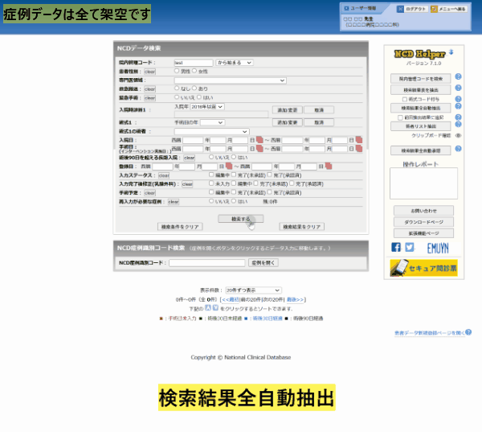Check the 前回抽出結果に追記 checkbox
This screenshot has width=482, height=432.
[399, 117]
